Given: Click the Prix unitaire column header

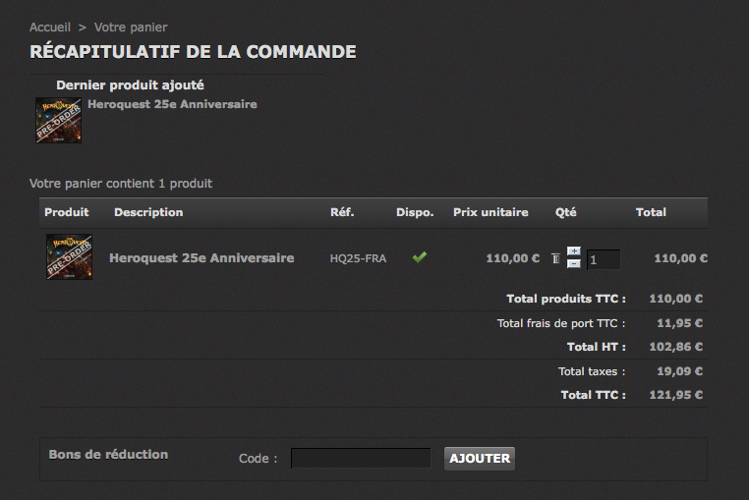Looking at the screenshot, I should (490, 212).
